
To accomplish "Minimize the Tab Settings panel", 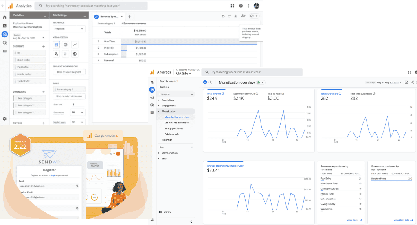I will (85, 15).
